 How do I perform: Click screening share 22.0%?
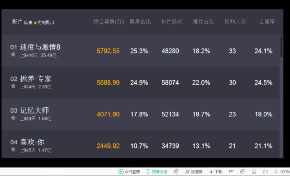point(201,82)
